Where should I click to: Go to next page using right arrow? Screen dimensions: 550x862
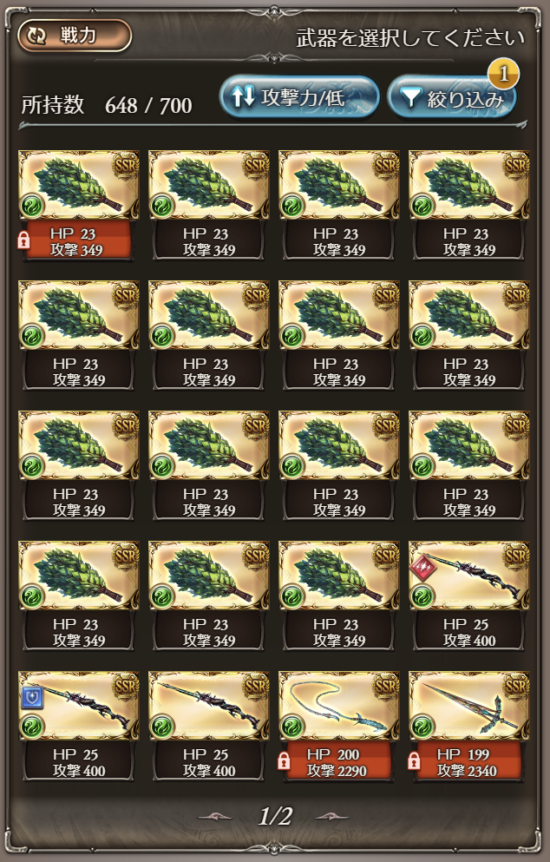(x=332, y=816)
